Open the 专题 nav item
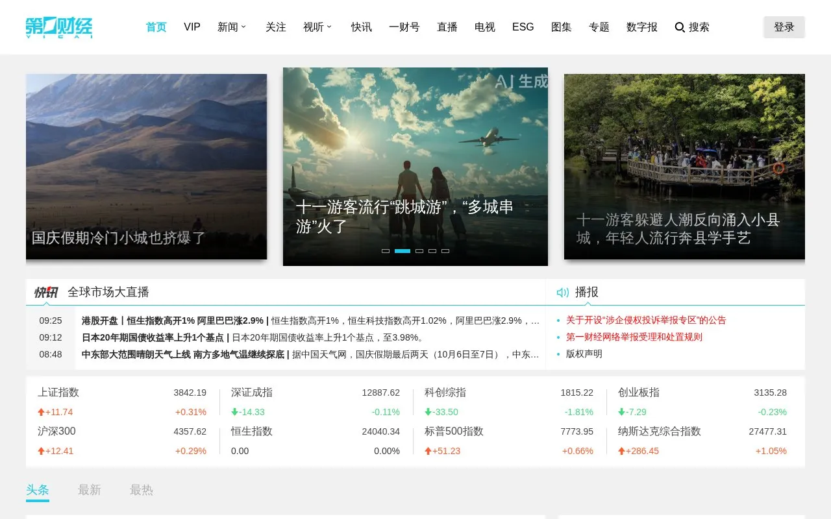 click(x=599, y=27)
